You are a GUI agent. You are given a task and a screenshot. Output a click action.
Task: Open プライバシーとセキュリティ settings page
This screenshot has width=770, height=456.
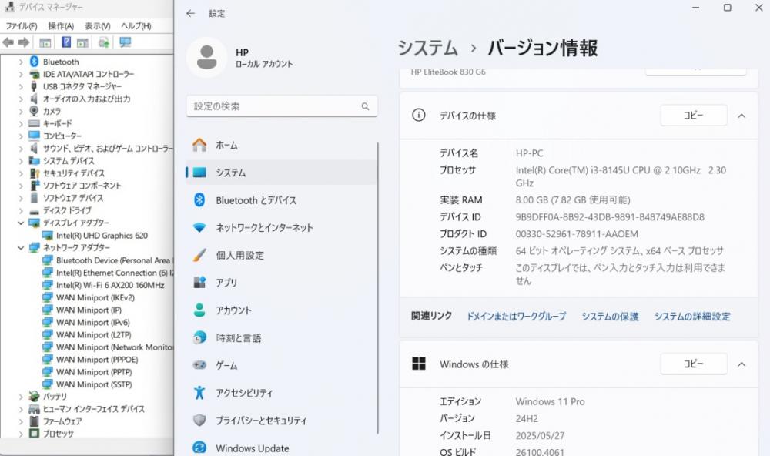coord(281,420)
